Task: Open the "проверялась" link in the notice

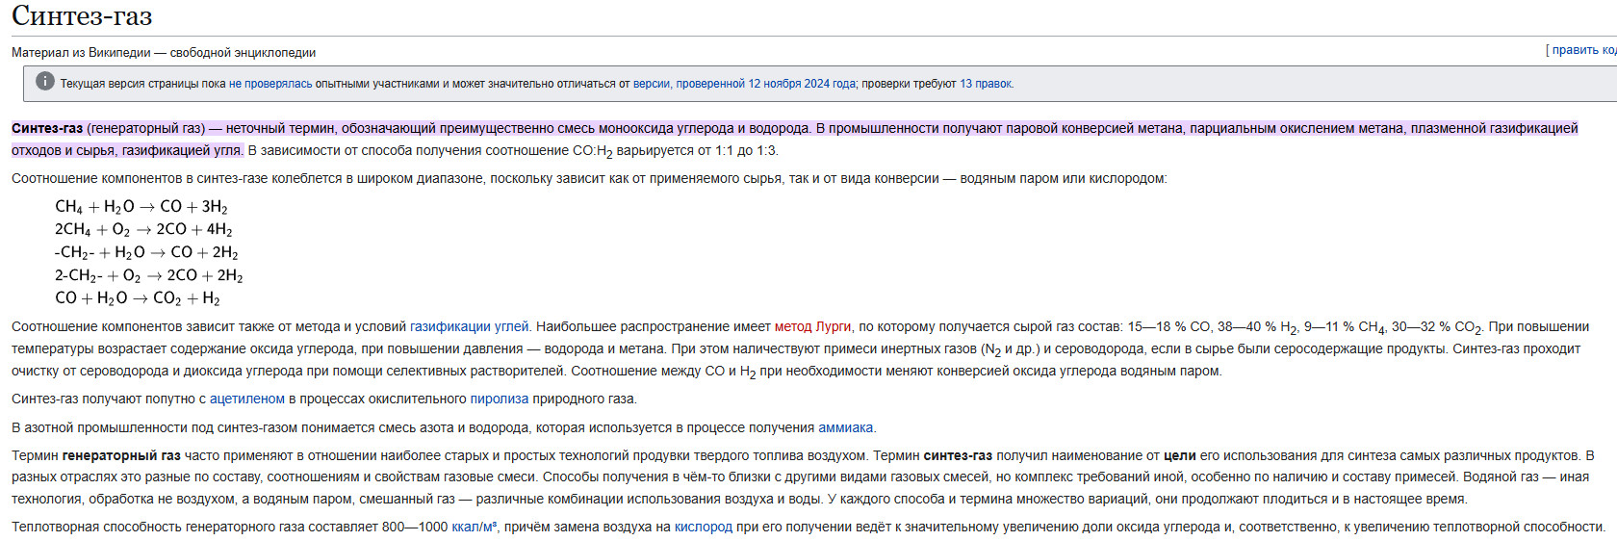Action: click(x=278, y=84)
